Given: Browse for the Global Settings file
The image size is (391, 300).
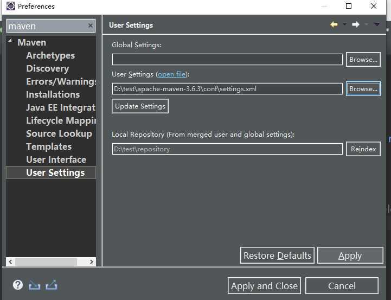Looking at the screenshot, I should (363, 59).
